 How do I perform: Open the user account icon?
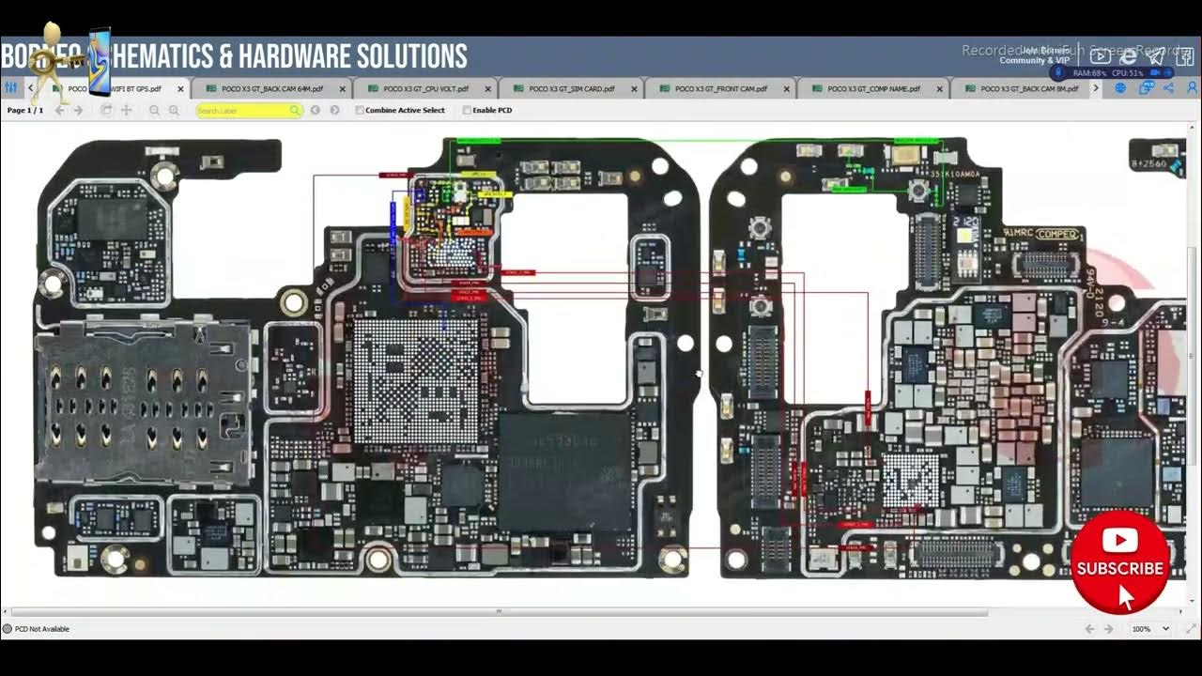pos(1193,88)
